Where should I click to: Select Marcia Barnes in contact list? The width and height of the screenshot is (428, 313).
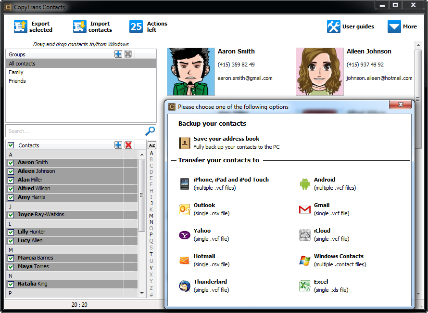[72, 258]
